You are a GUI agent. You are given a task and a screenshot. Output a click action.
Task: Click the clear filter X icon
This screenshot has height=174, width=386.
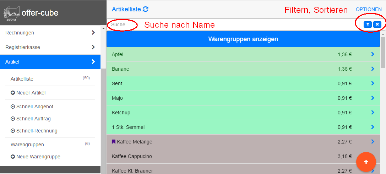pyautogui.click(x=377, y=25)
